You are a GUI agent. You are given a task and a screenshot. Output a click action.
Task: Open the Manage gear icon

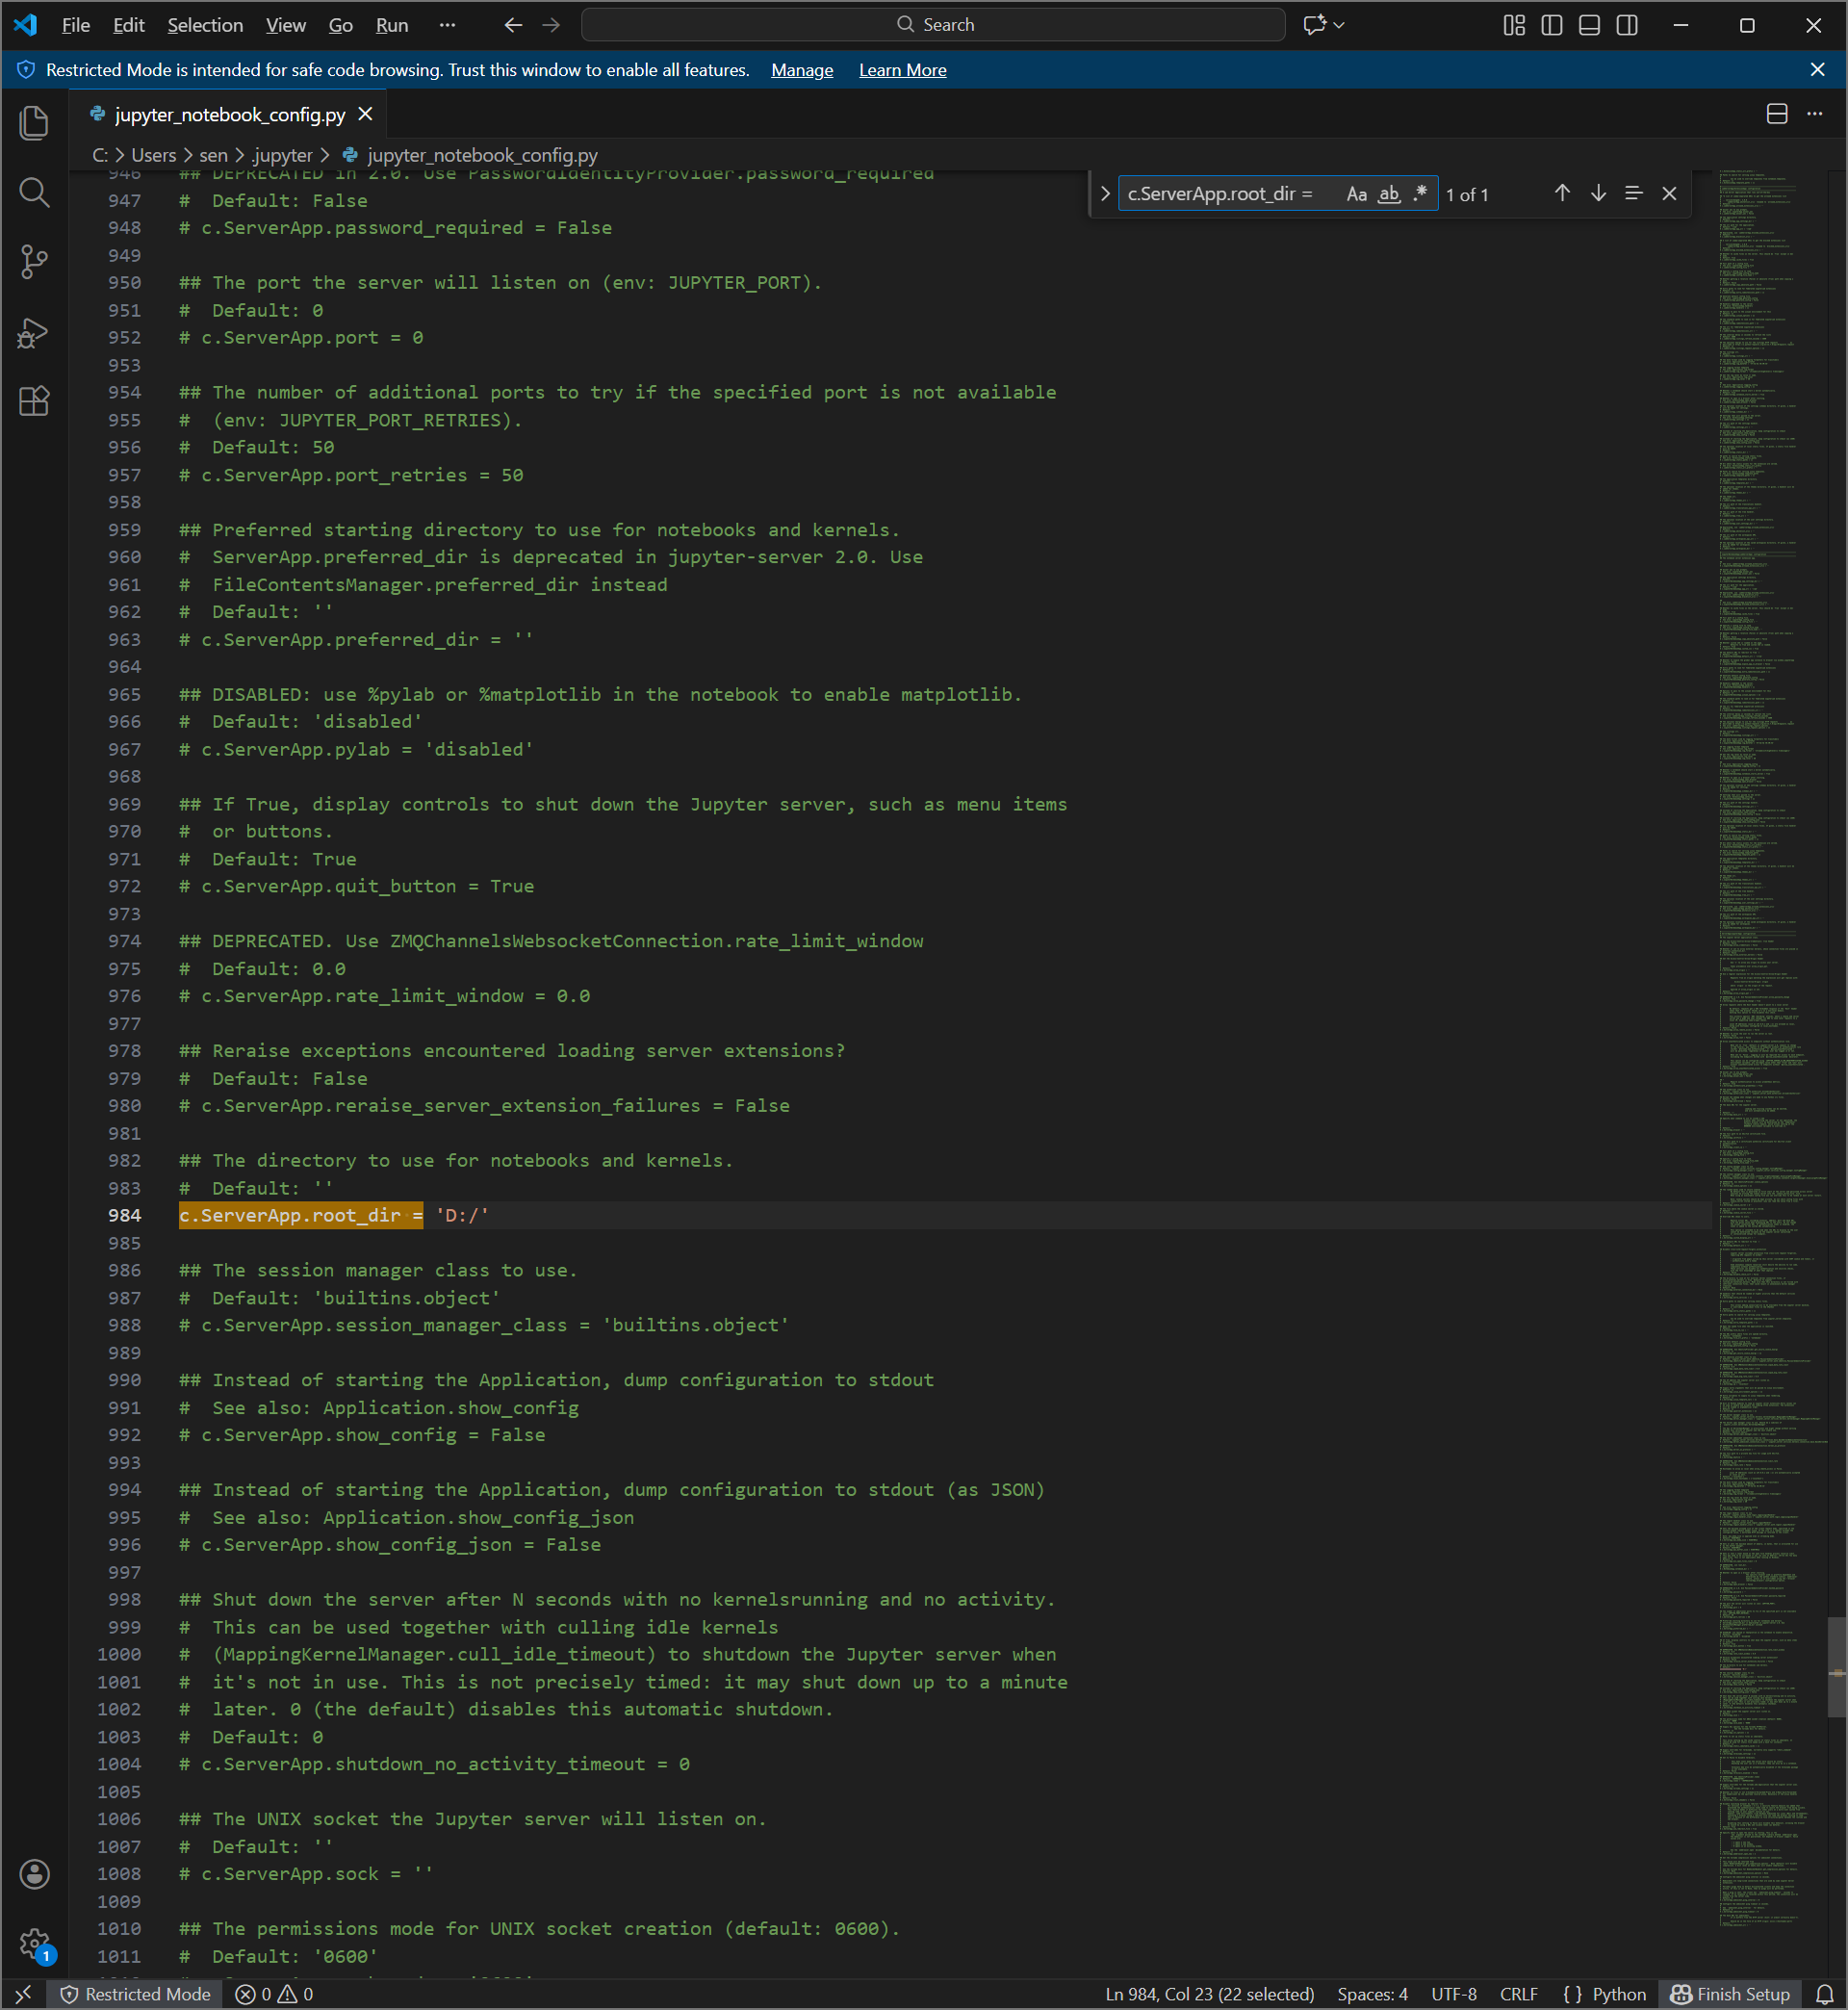tap(34, 1944)
